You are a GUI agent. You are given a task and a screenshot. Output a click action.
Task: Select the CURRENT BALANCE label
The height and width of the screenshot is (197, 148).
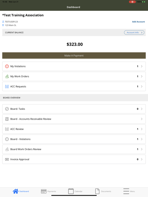14,33
